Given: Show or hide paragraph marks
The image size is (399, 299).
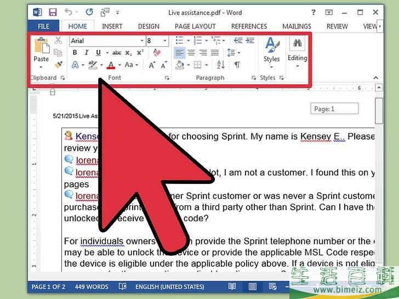Looking at the screenshot, I should (237, 65).
